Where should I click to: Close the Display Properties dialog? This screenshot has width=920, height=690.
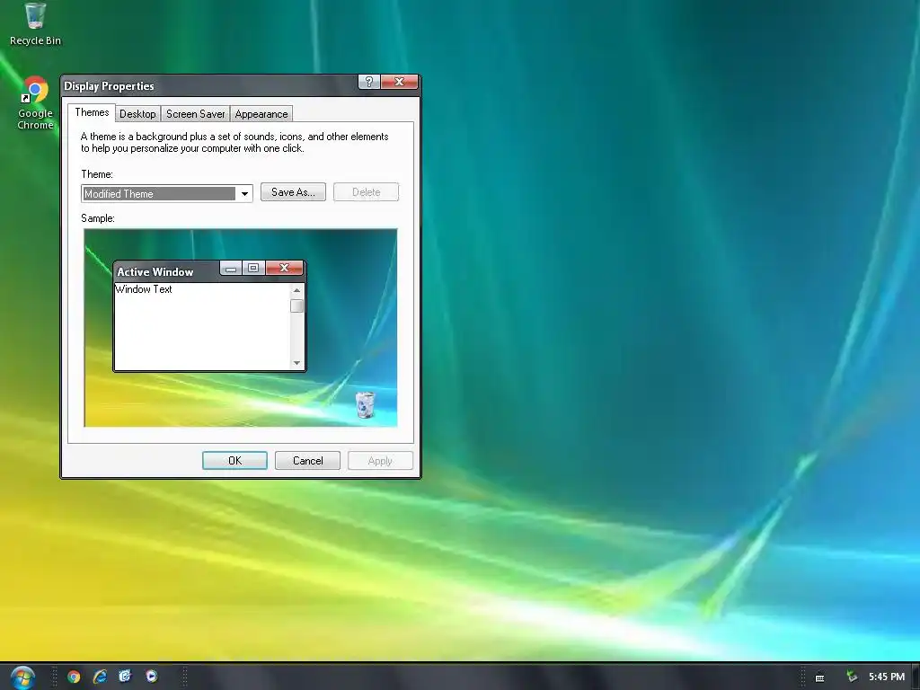tap(399, 82)
